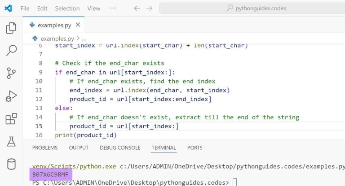
Task: Click line number 15 in the gutter
Action: [39, 126]
